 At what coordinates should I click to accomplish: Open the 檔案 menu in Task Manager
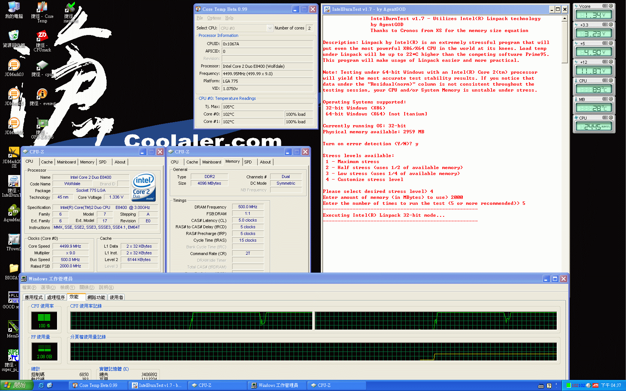29,287
